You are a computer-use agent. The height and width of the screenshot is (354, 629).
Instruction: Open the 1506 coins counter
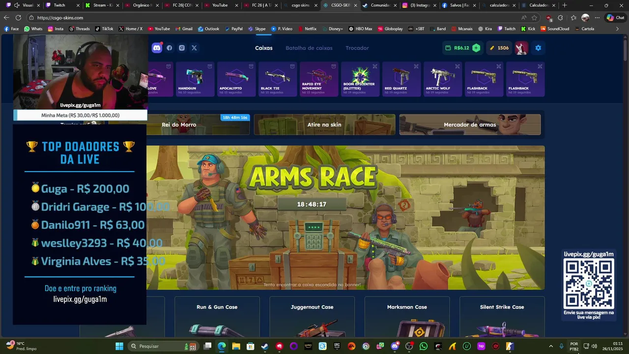(x=499, y=48)
